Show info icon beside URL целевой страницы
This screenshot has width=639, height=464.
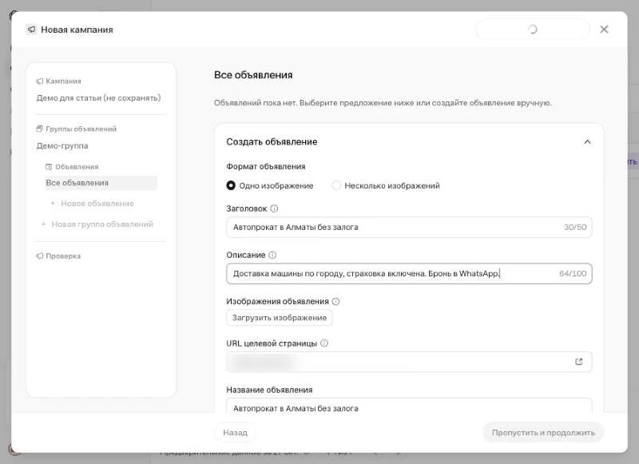pos(324,343)
